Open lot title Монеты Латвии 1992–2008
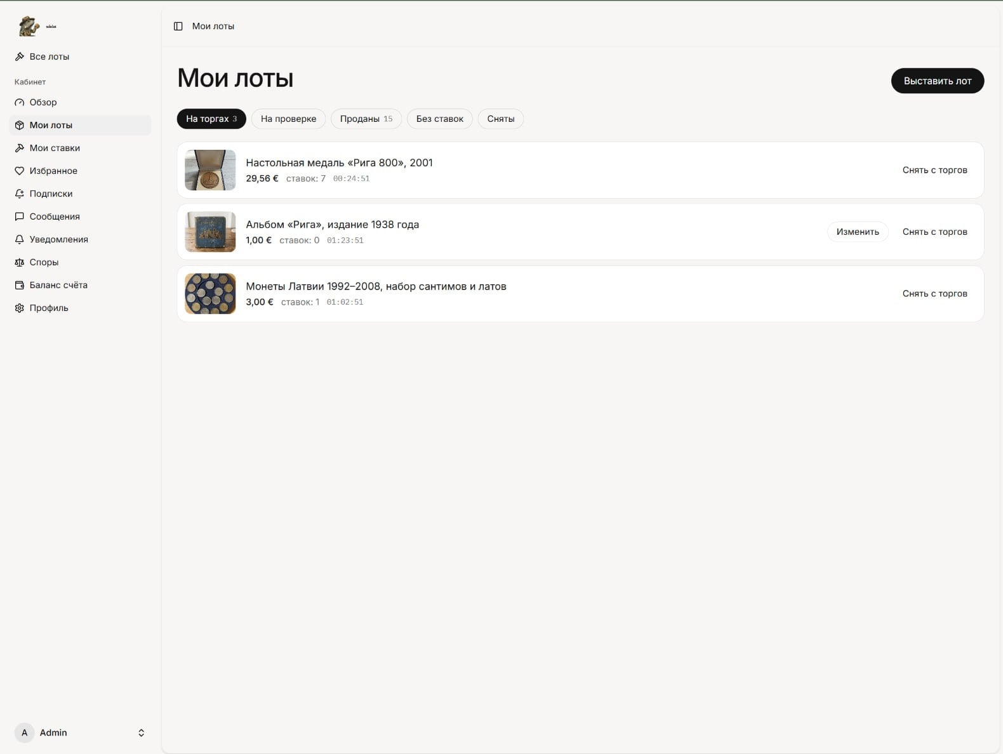Image resolution: width=1003 pixels, height=754 pixels. pyautogui.click(x=376, y=286)
